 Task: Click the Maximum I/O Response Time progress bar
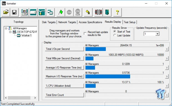[125, 76]
